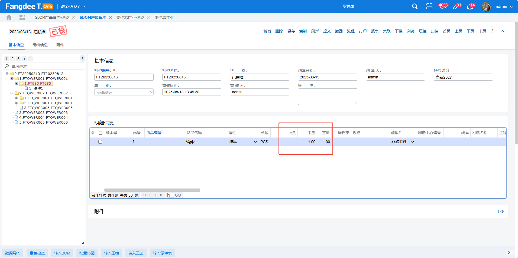
Task: Open the 单别 dropdown
Action: [124, 92]
